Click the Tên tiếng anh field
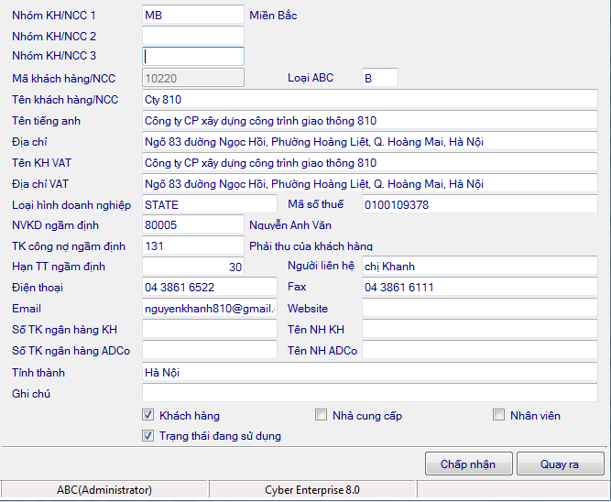The height and width of the screenshot is (502, 611). click(369, 120)
